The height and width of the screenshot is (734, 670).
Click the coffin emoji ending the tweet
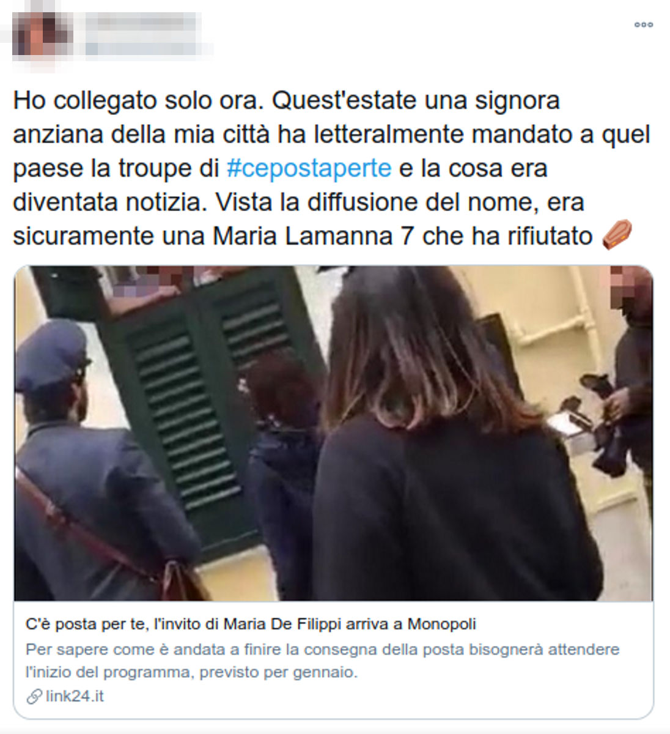coord(616,235)
